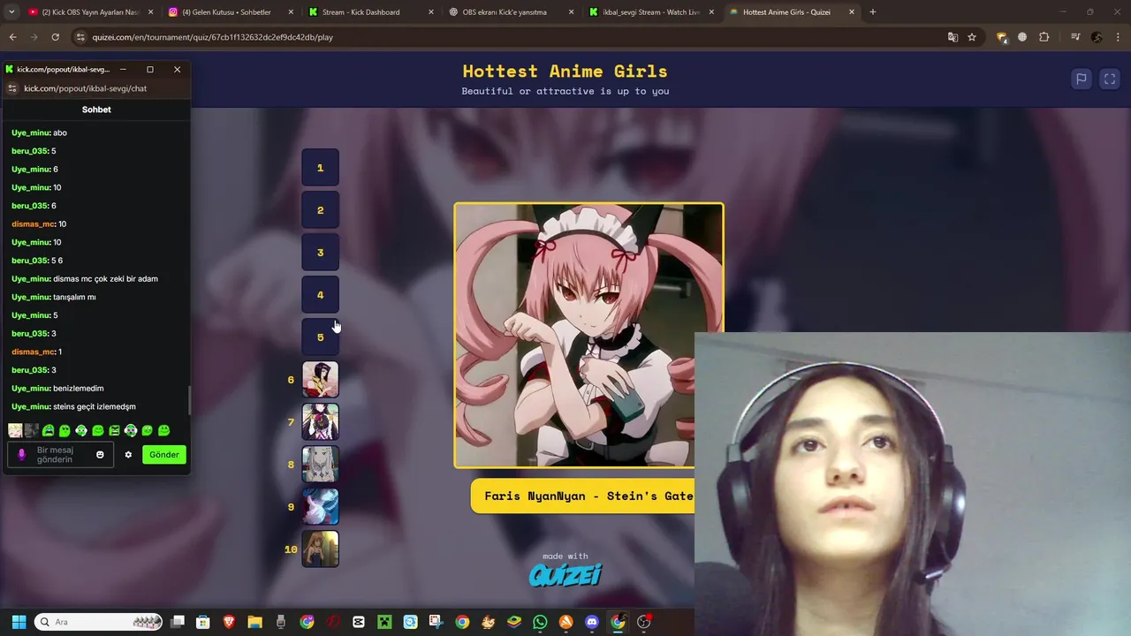Click the Kick popout site info icon
This screenshot has width=1131, height=636.
tap(12, 88)
